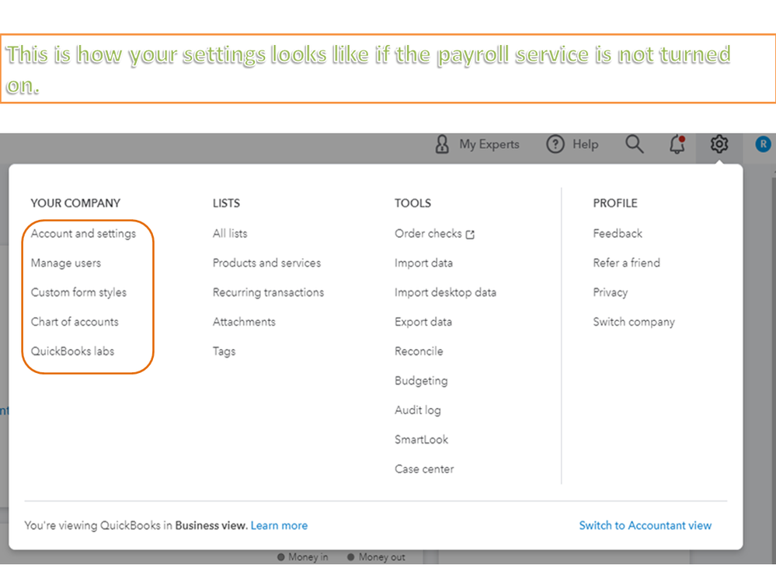Screen dimensions: 776x582
Task: Click the external link icon beside Order checks
Action: tap(470, 235)
